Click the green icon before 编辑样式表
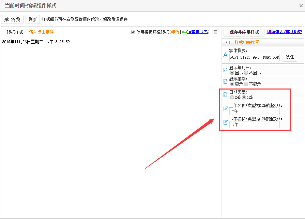 click(184, 32)
